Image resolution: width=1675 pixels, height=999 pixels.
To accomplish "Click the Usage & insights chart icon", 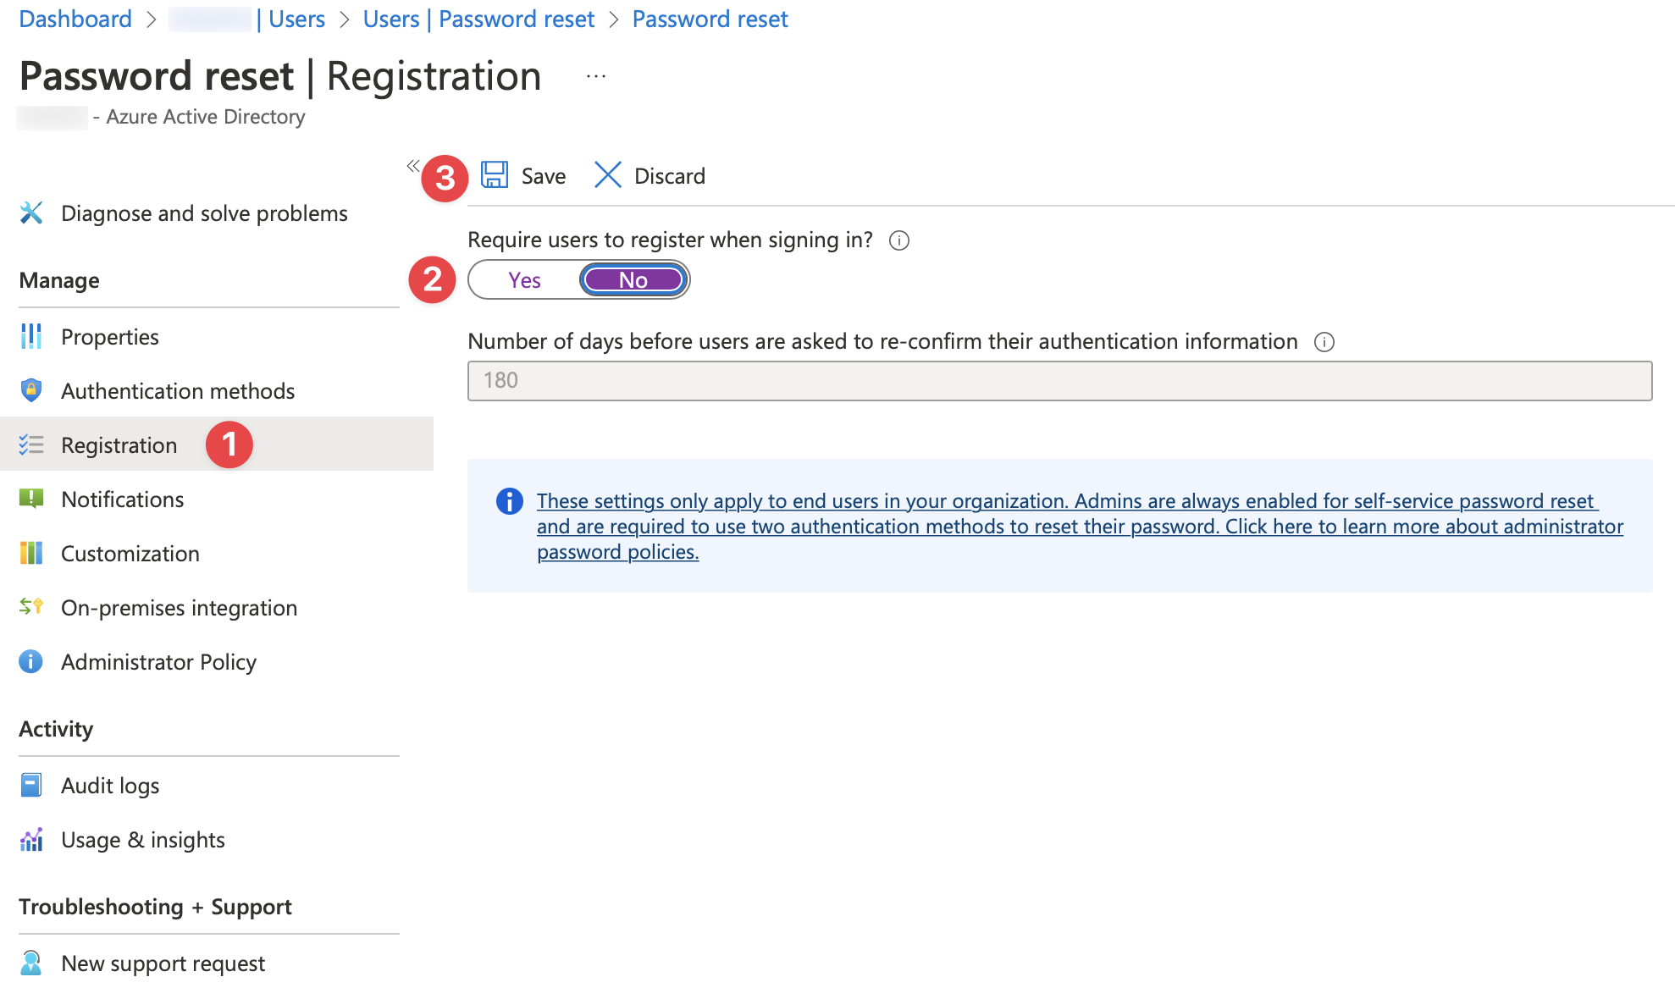I will click(x=31, y=839).
